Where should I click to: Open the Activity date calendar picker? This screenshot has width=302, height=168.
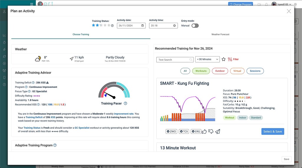143,26
